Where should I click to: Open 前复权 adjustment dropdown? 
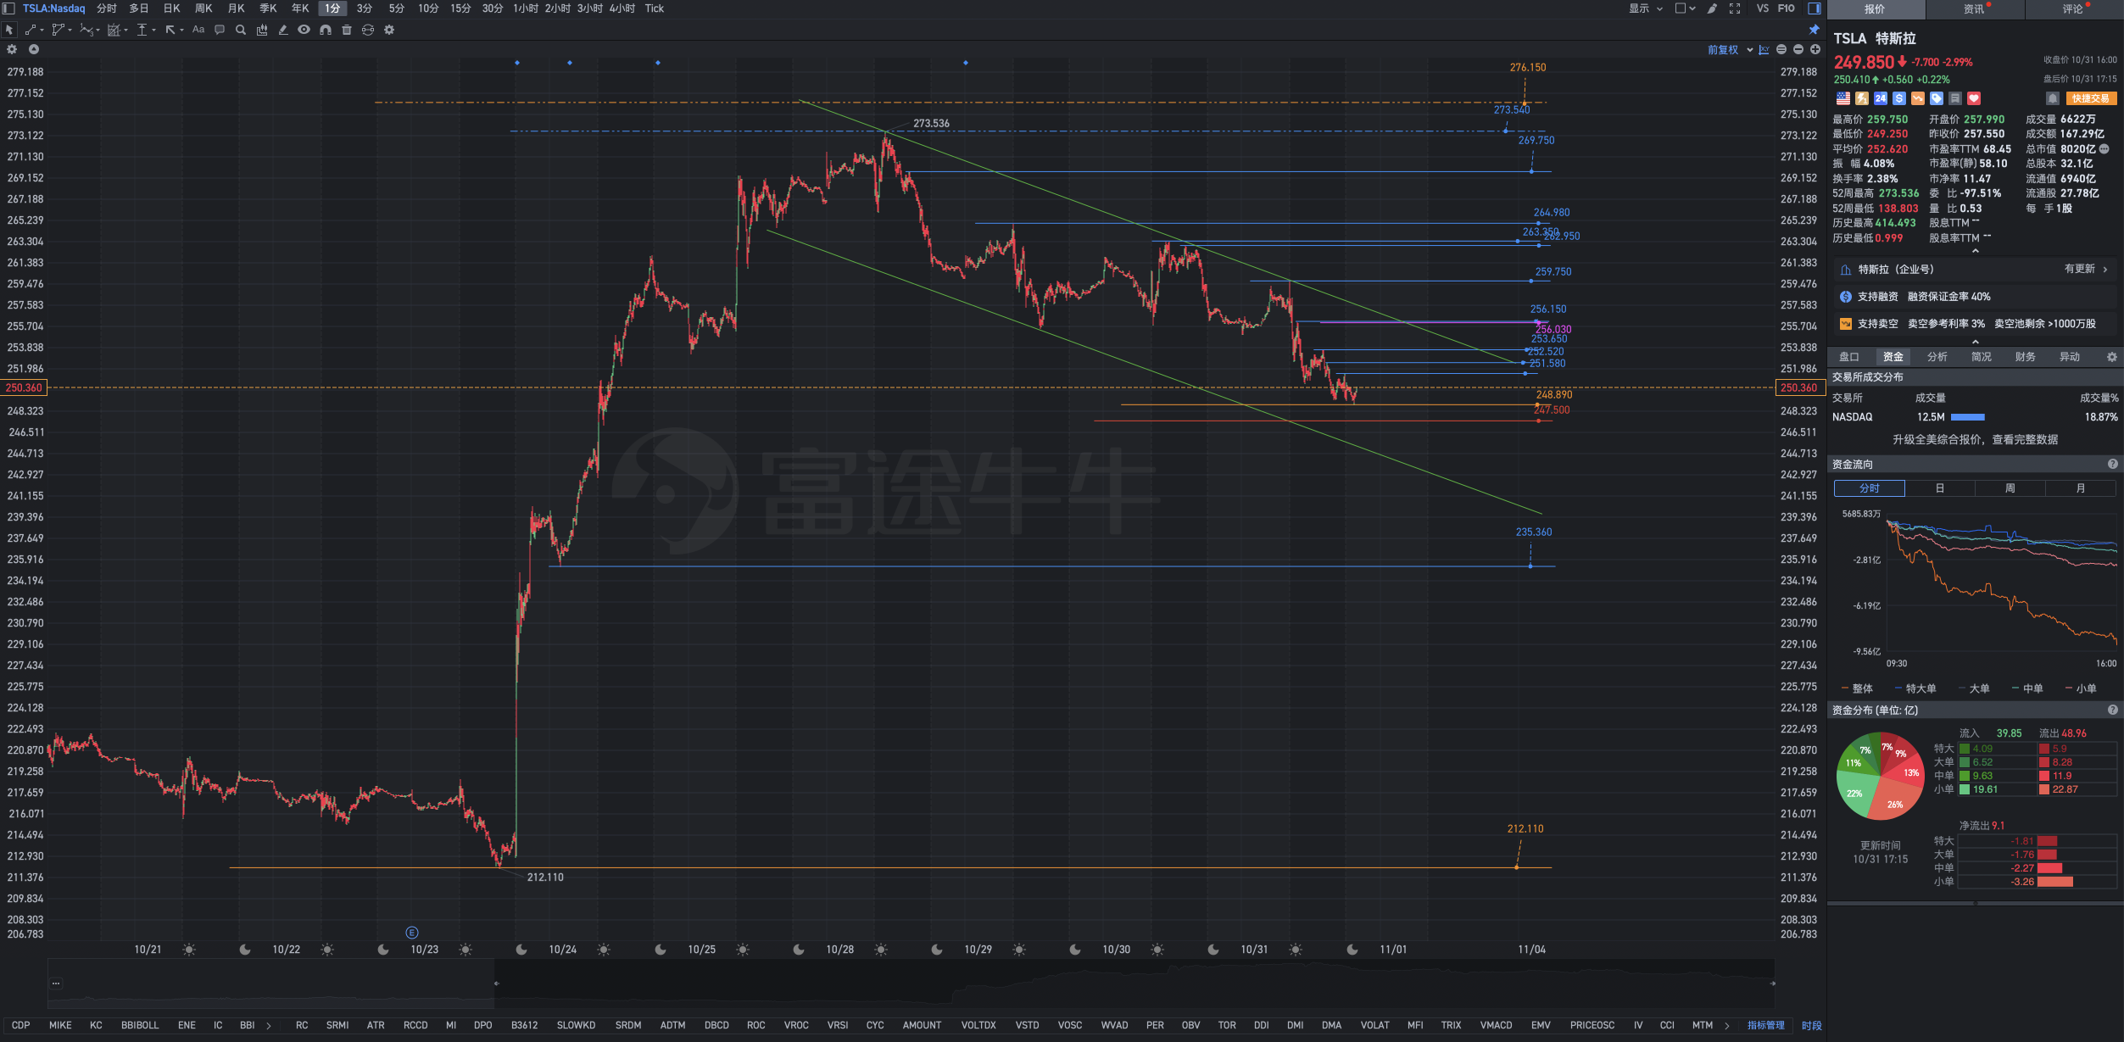pos(1730,50)
